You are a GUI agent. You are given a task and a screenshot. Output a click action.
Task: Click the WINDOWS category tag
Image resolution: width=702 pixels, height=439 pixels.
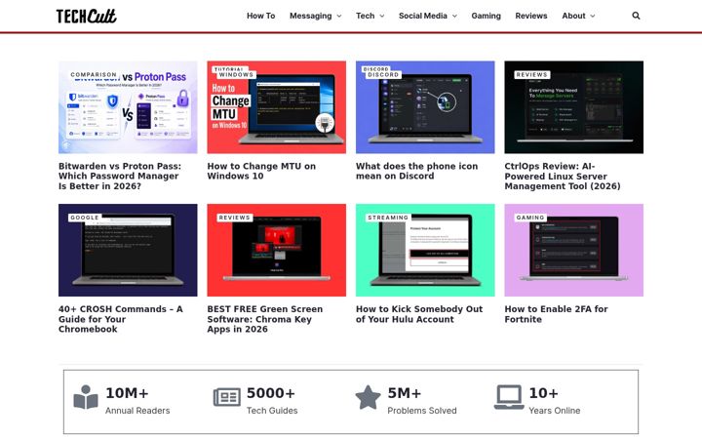(236, 75)
